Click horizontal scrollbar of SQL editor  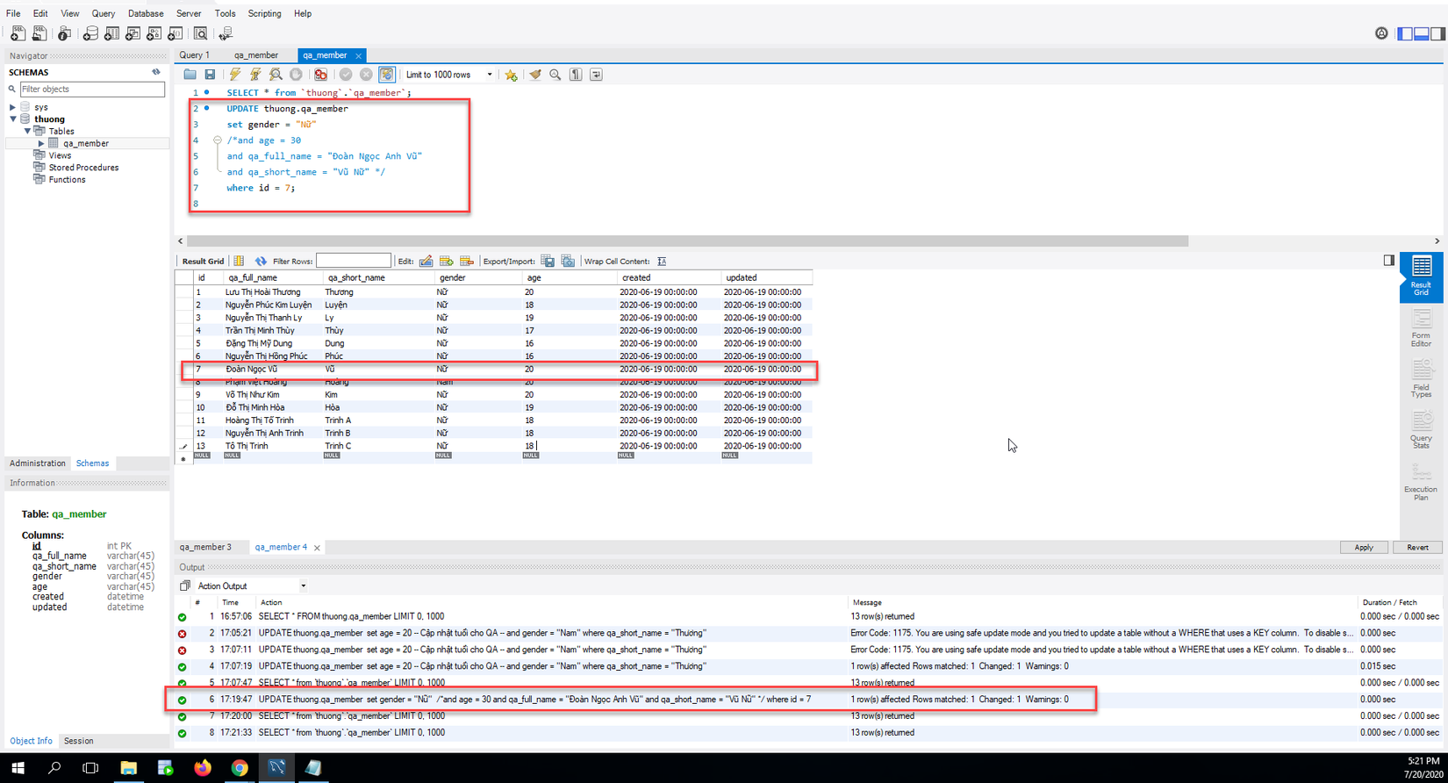[687, 241]
